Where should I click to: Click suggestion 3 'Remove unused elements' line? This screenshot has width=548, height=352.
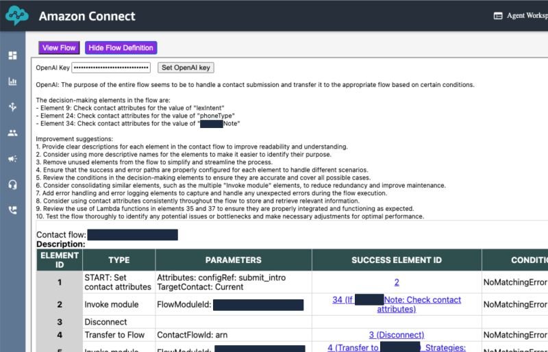(x=154, y=162)
